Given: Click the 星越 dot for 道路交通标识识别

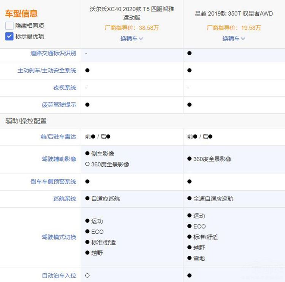Looking at the screenshot, I should 189,53.
